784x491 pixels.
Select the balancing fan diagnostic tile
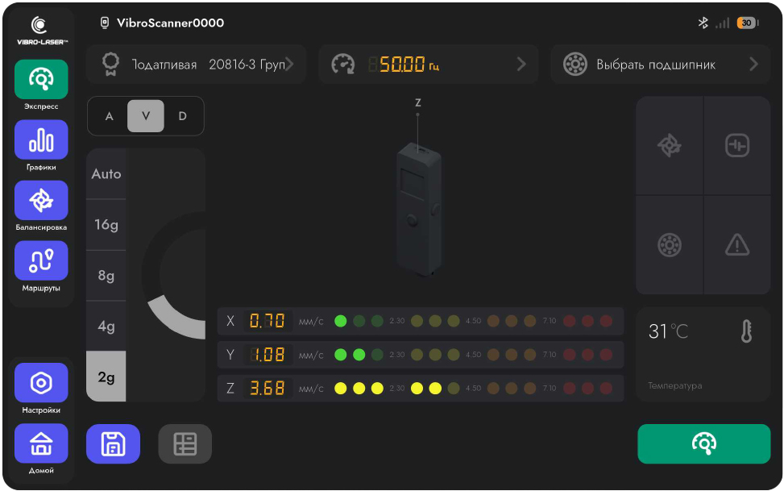670,146
